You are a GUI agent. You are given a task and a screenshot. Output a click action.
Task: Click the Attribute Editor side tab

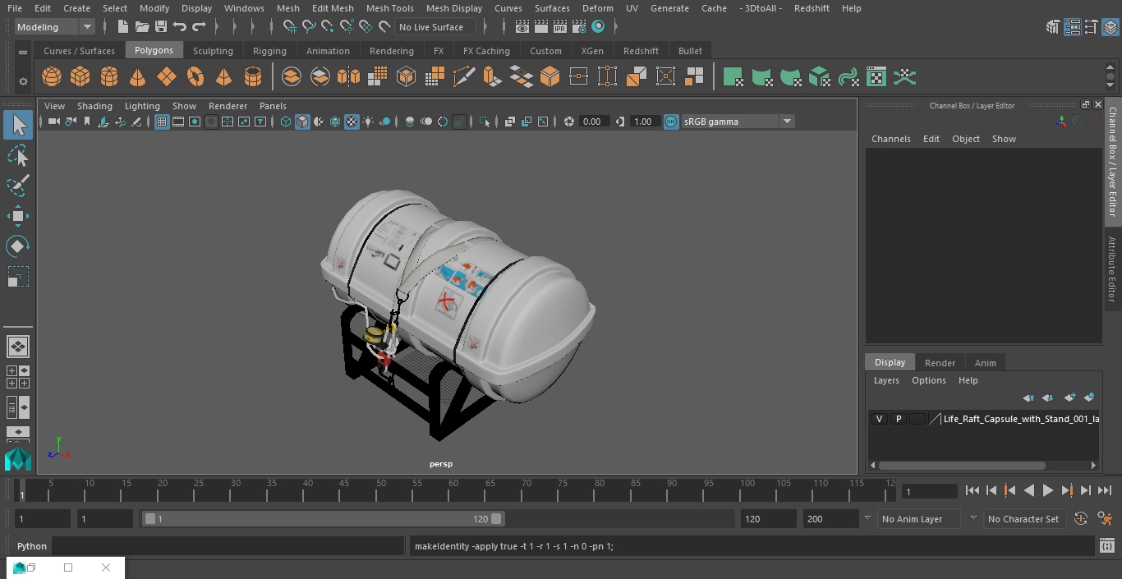1112,270
